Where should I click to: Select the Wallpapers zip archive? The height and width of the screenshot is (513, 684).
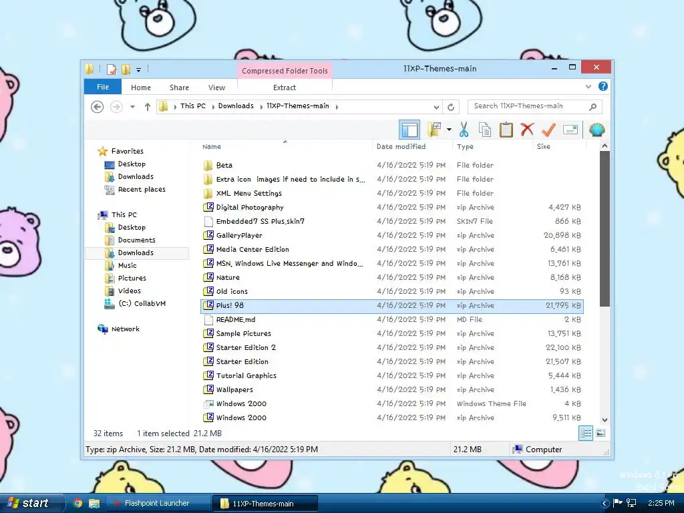click(391, 389)
